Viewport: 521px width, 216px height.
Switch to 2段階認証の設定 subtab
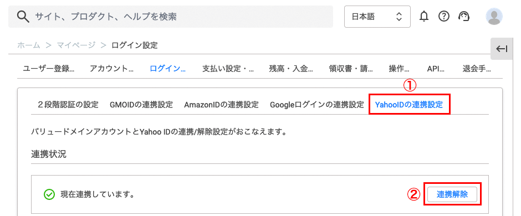[68, 105]
